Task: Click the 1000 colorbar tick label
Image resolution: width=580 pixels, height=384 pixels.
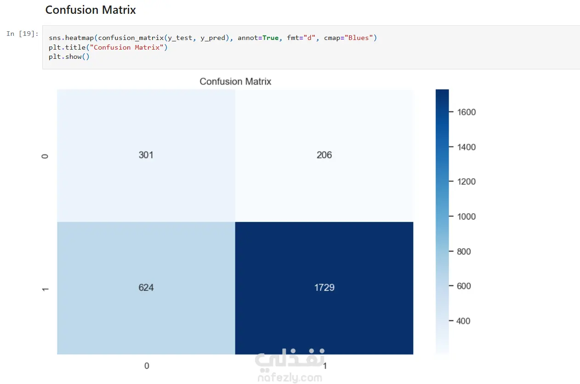Action: click(466, 216)
